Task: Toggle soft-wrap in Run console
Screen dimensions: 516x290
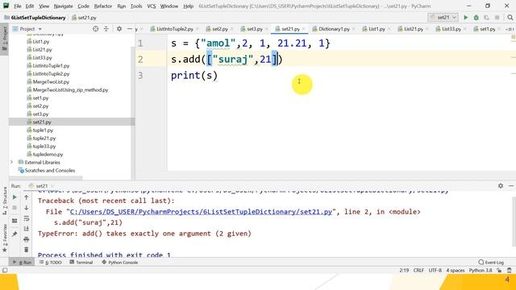Action: pos(27,218)
